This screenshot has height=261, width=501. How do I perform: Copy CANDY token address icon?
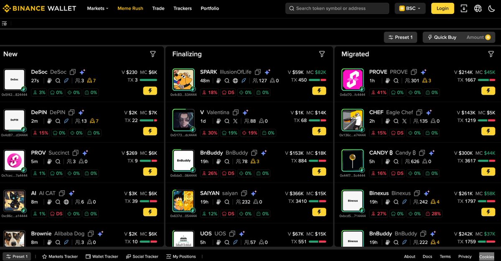pyautogui.click(x=422, y=153)
